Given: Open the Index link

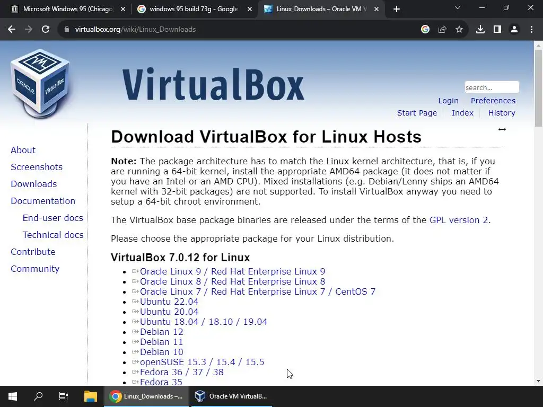Looking at the screenshot, I should pyautogui.click(x=462, y=113).
